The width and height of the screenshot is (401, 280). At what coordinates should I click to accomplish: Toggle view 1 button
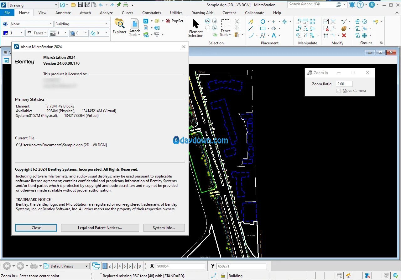[105, 266]
